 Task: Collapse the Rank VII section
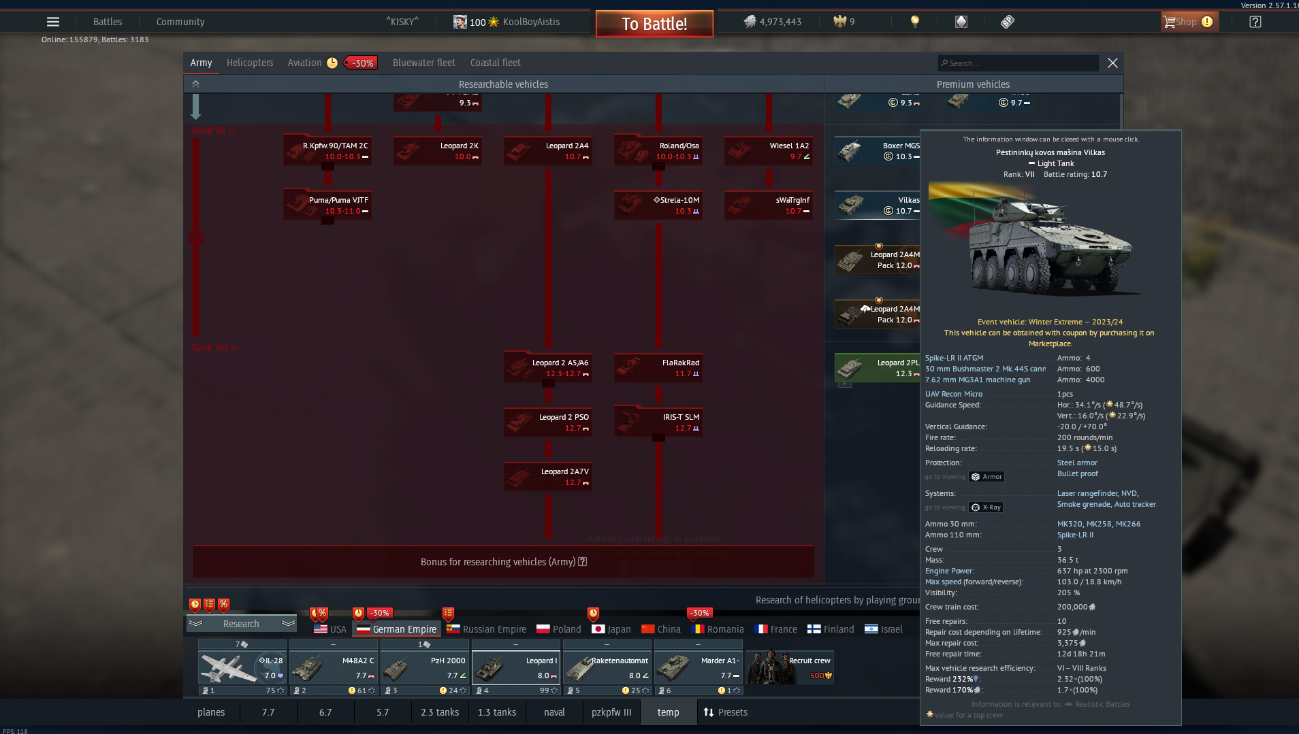[214, 131]
